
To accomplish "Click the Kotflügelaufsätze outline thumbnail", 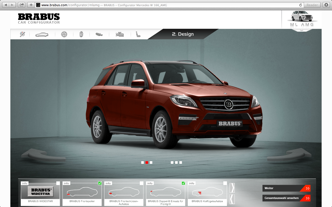I will pyautogui.click(x=207, y=191).
